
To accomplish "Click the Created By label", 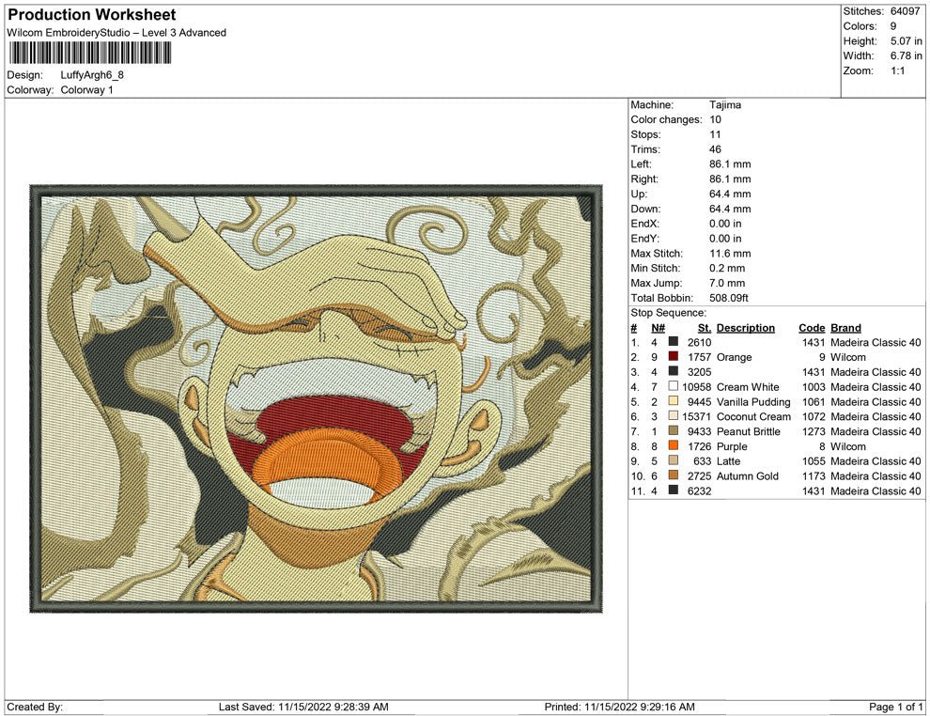I will click(35, 707).
